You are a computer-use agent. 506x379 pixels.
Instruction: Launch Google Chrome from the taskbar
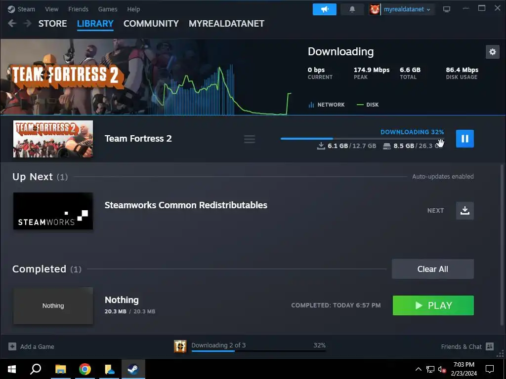point(85,369)
